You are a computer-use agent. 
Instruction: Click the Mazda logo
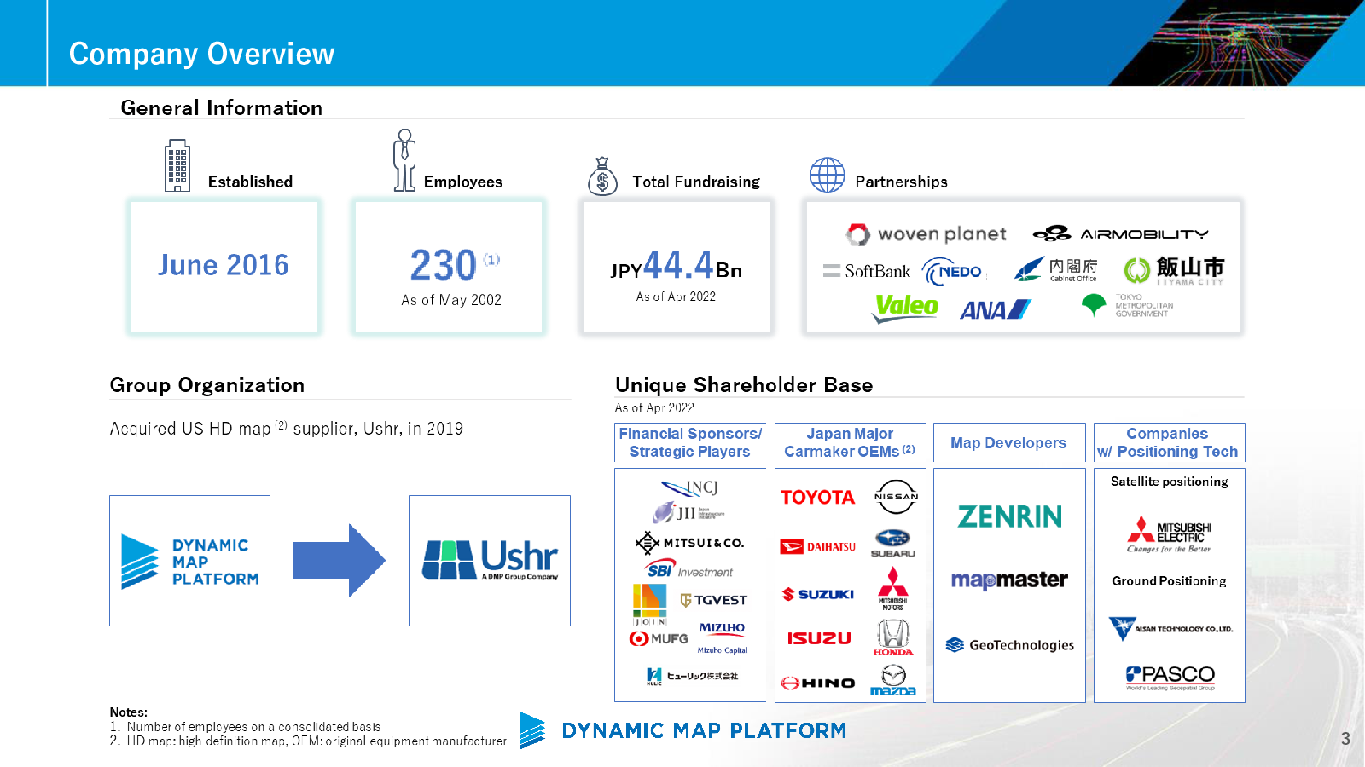(x=893, y=681)
